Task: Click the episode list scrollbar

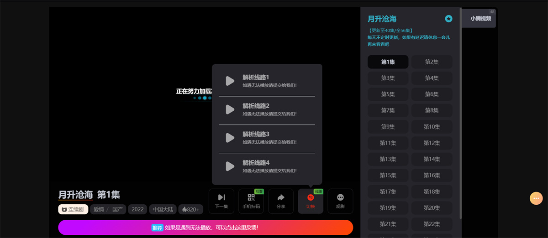Action: coord(460,114)
